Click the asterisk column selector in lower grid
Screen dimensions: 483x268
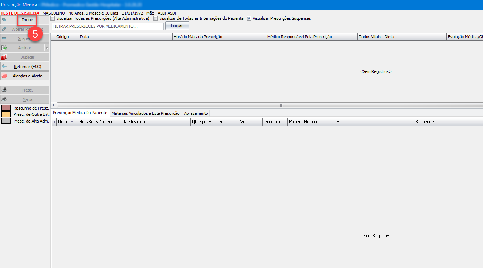tap(54, 122)
